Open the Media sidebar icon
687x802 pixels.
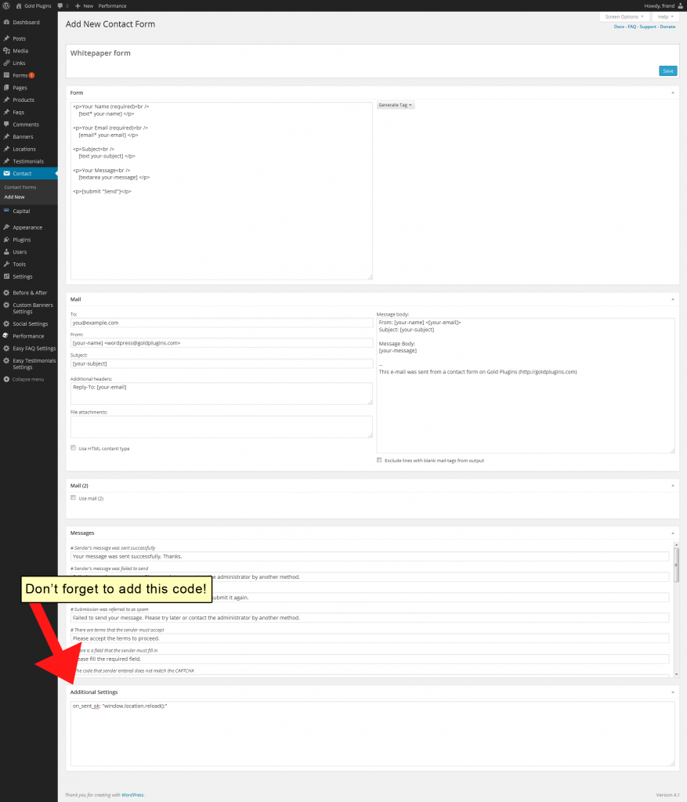click(8, 51)
